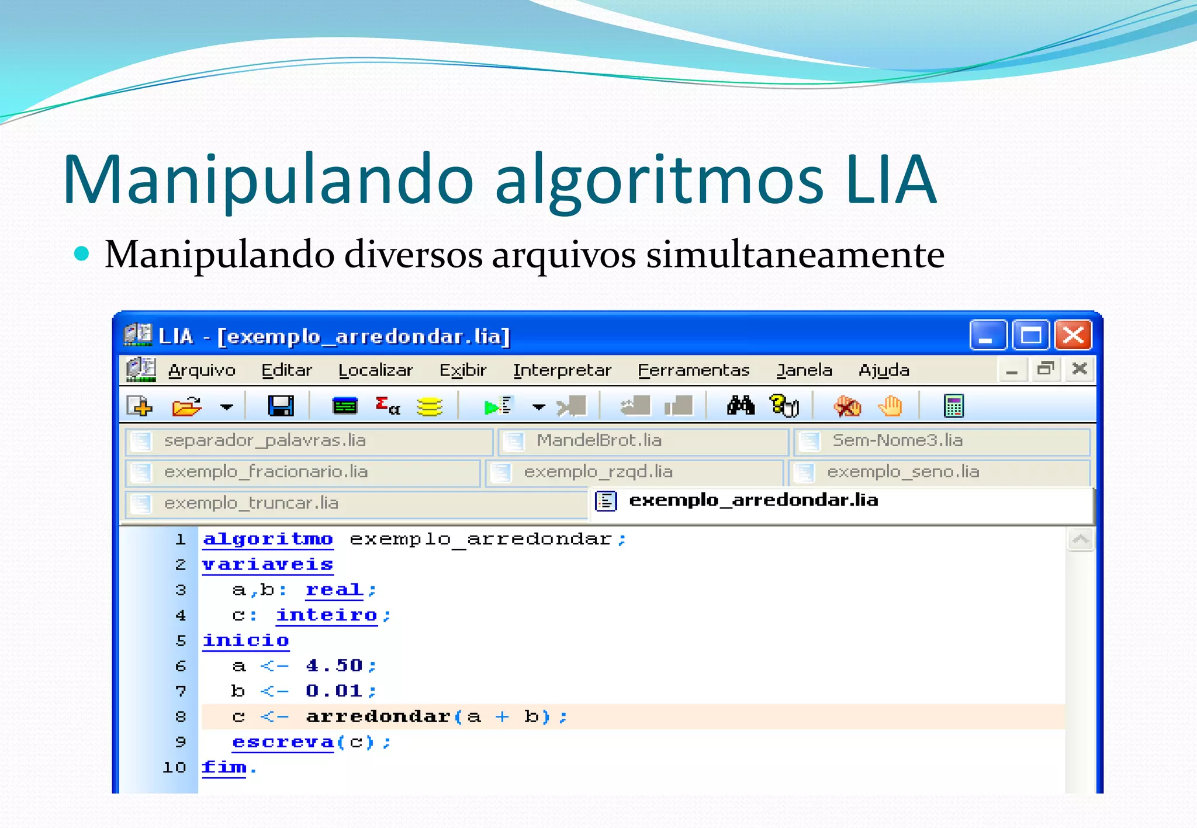Open the Localizar menu
1197x828 pixels.
point(376,370)
